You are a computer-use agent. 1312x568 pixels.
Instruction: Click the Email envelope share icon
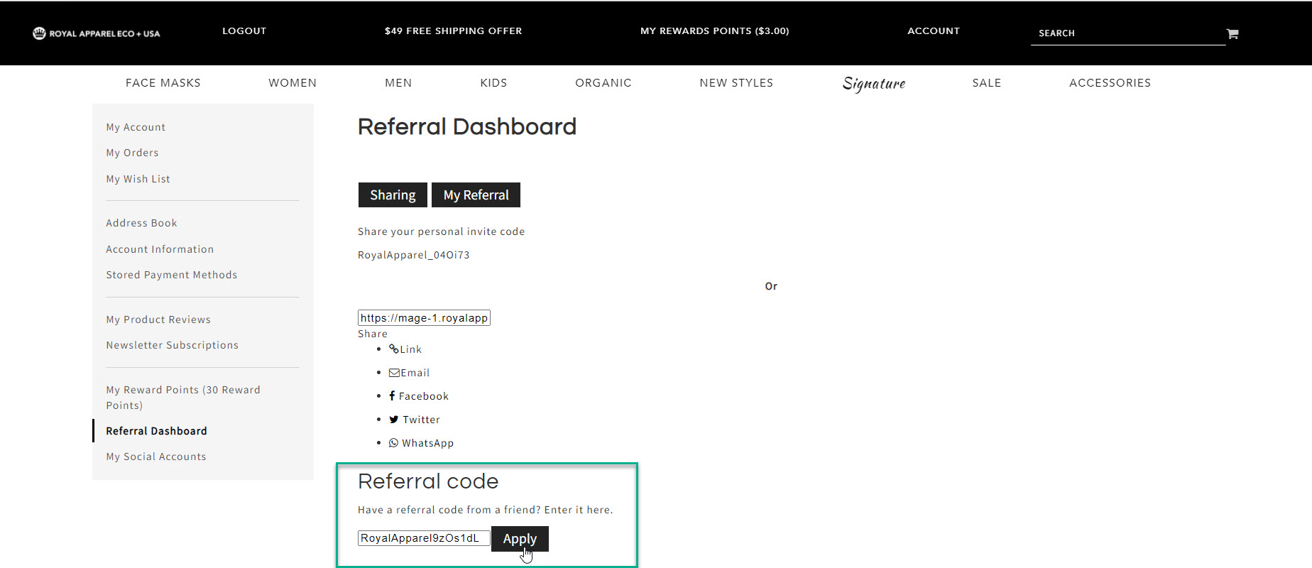tap(394, 373)
